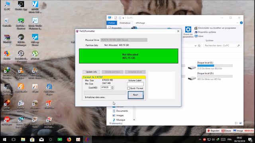This screenshot has height=143, width=255.
Task: Click the formatting progress bar
Action: click(x=105, y=93)
